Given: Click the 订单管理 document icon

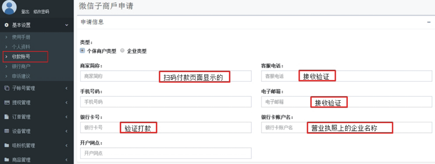Looking at the screenshot, I should [x=6, y=117].
